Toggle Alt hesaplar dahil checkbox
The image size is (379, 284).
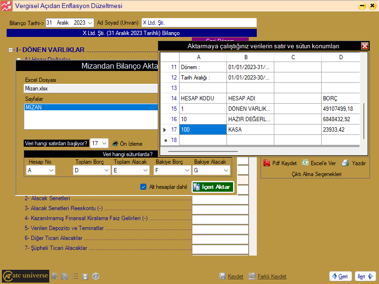pyautogui.click(x=144, y=187)
